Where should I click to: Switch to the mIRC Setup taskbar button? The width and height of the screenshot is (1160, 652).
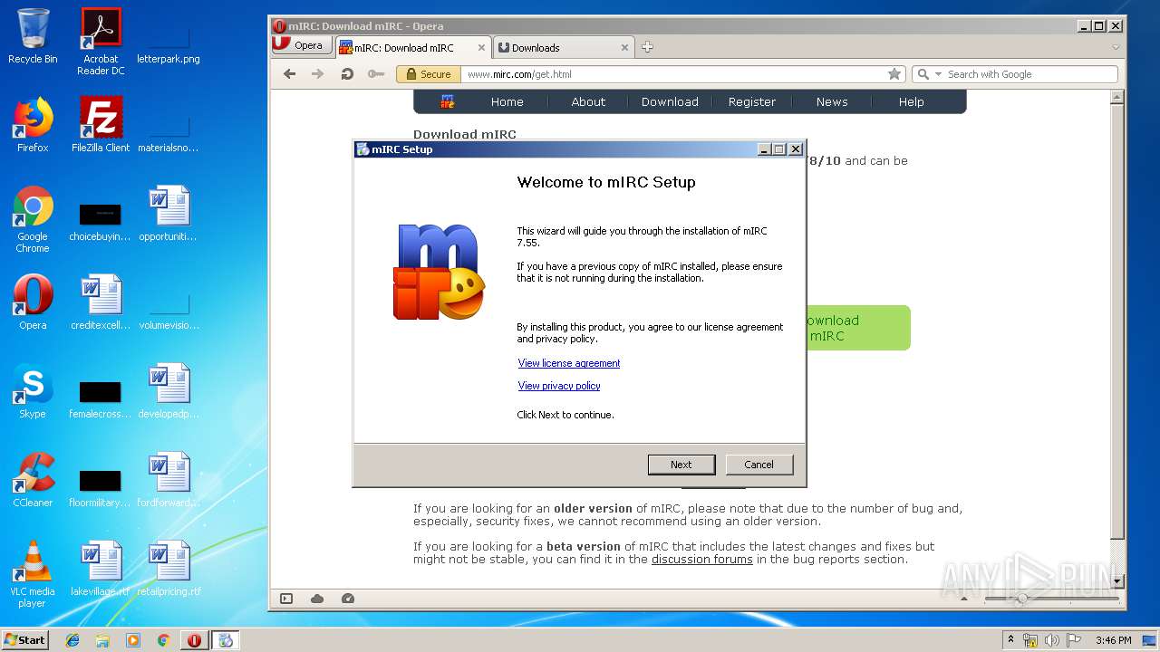coord(226,640)
